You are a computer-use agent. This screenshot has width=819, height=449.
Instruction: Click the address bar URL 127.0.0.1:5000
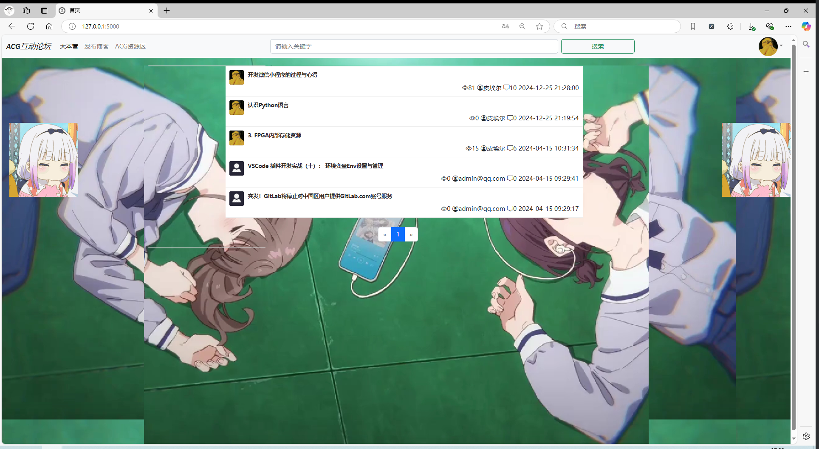(101, 26)
